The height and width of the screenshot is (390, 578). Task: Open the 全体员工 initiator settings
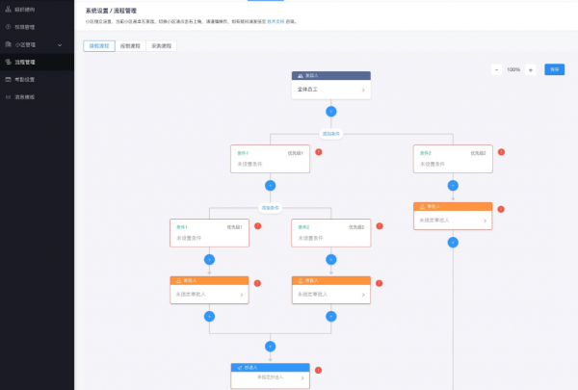coord(331,89)
